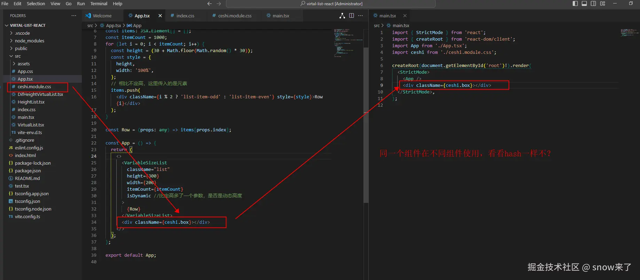This screenshot has width=640, height=280.
Task: Close the App.tsx editor tab
Action: click(160, 16)
